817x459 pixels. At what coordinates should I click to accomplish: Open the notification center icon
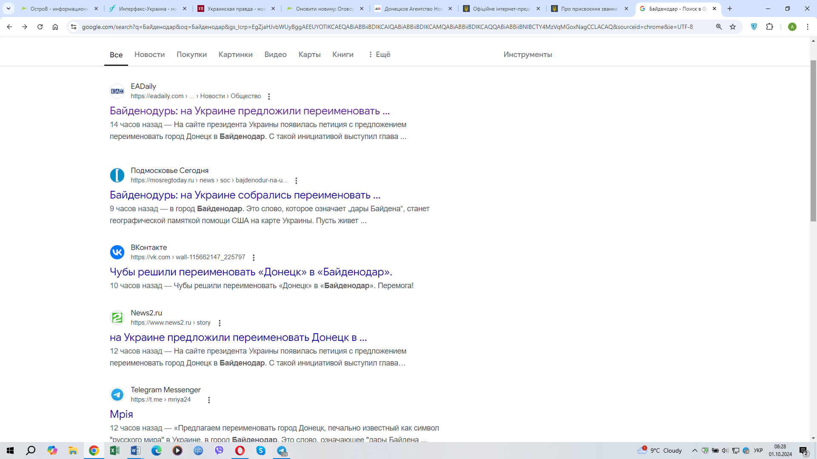coord(804,451)
